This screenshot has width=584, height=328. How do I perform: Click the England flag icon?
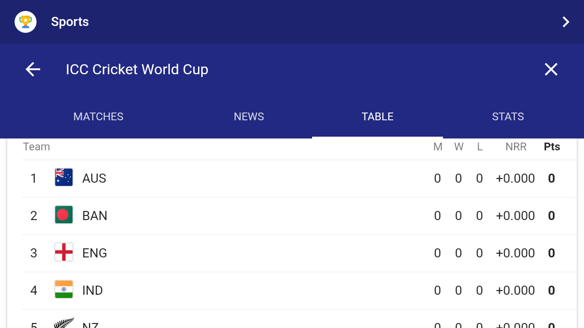(x=64, y=252)
